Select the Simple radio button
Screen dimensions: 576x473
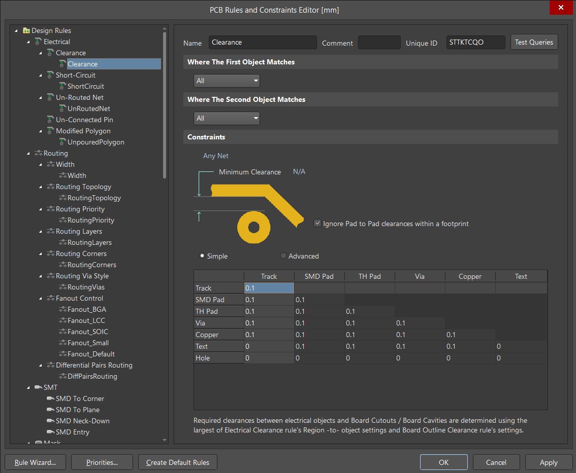click(x=202, y=256)
